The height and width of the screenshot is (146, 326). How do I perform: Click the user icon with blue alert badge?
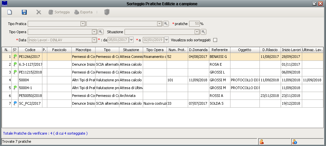tap(295, 141)
